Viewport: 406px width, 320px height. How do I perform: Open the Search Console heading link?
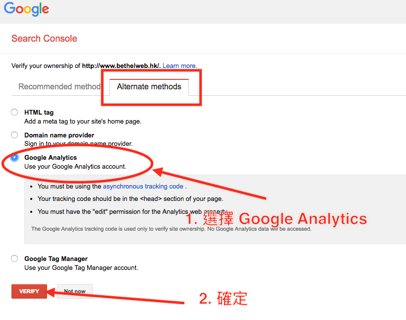(x=44, y=38)
